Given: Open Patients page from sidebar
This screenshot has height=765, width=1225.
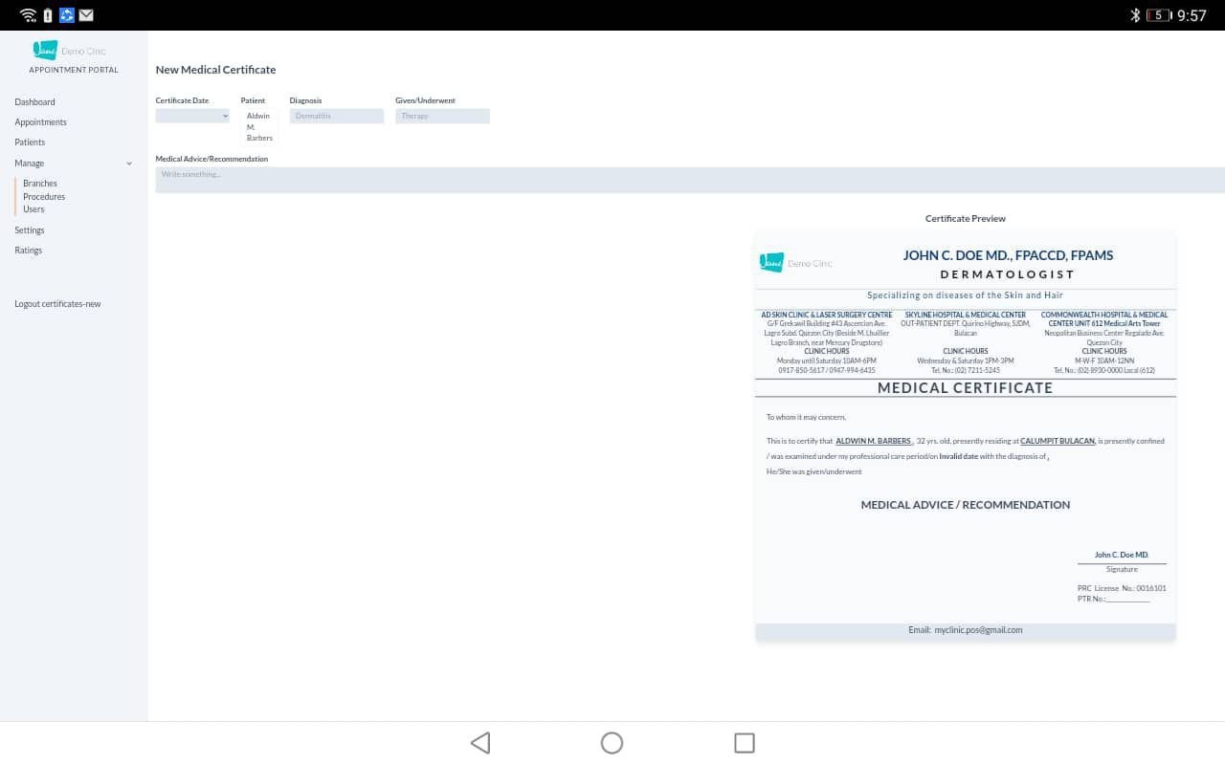Looking at the screenshot, I should (x=30, y=142).
